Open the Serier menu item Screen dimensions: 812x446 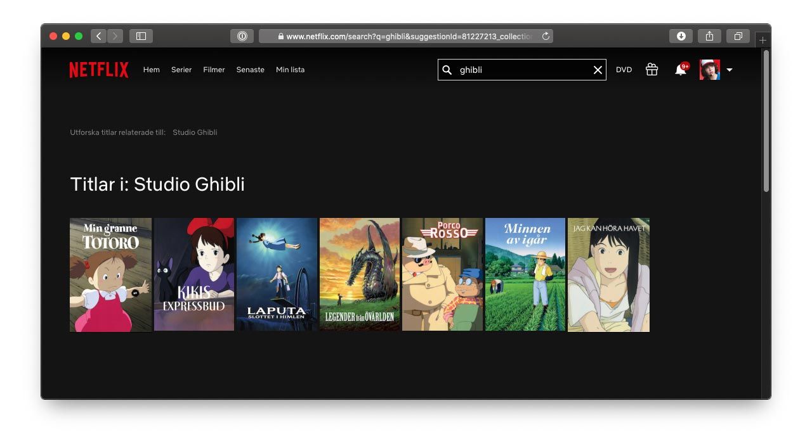181,70
